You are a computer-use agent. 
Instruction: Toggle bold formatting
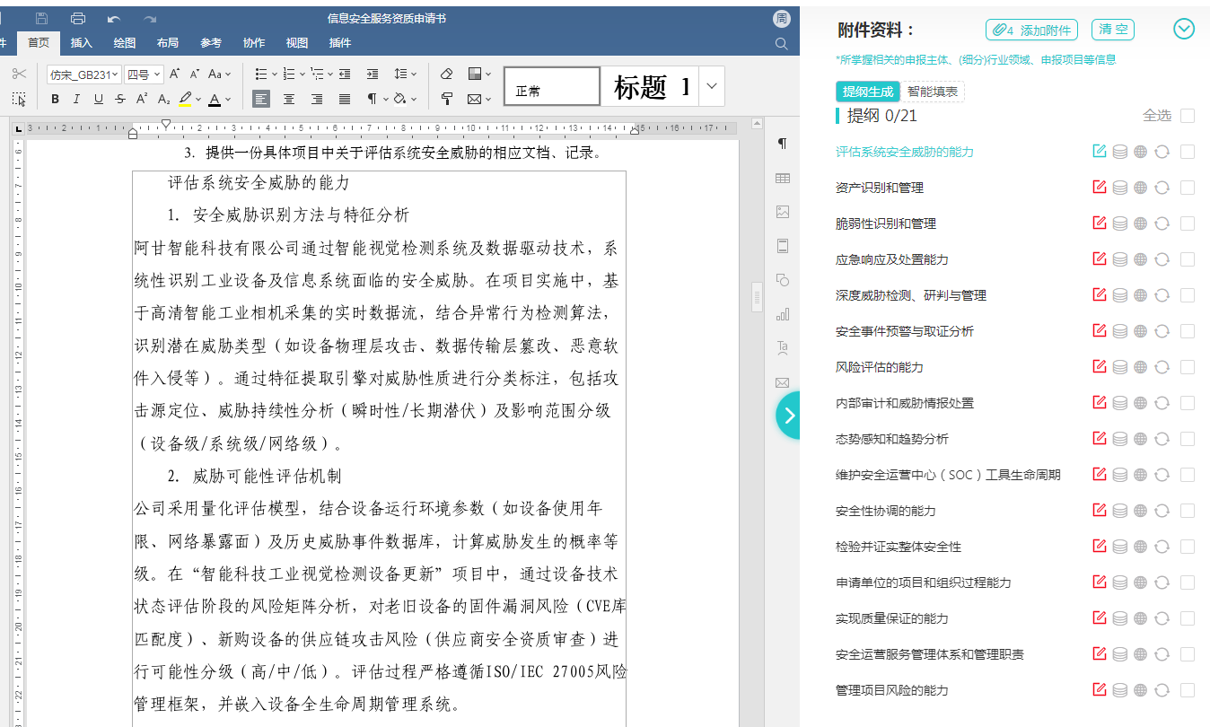pos(55,99)
